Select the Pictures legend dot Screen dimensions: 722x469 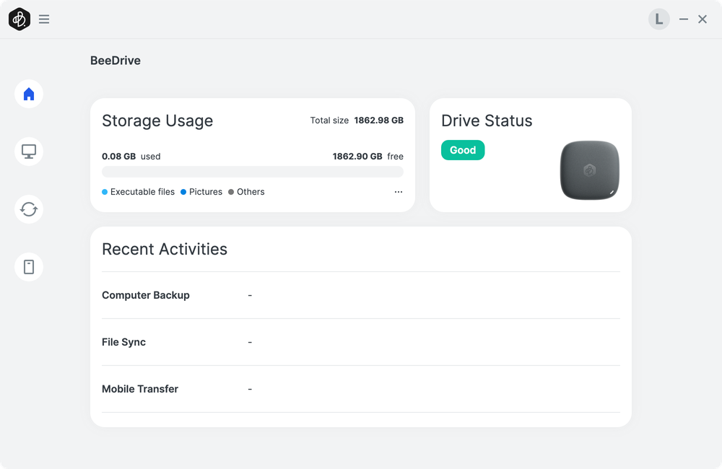point(183,192)
